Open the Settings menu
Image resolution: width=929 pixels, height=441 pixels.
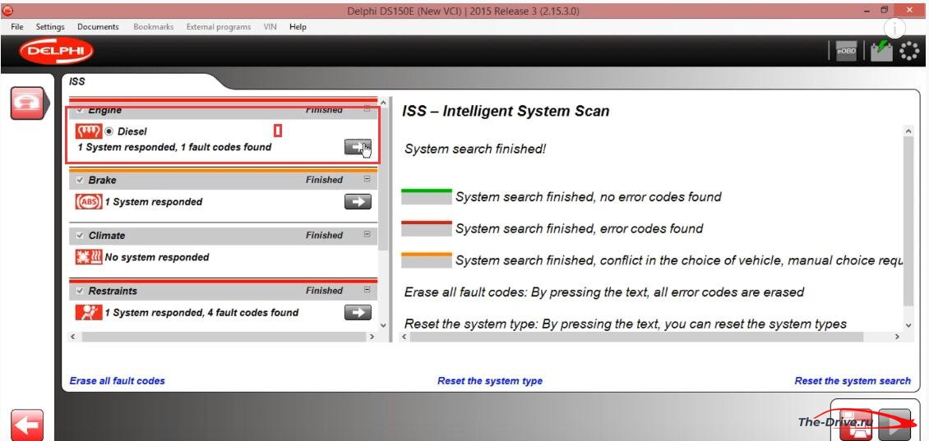point(50,26)
